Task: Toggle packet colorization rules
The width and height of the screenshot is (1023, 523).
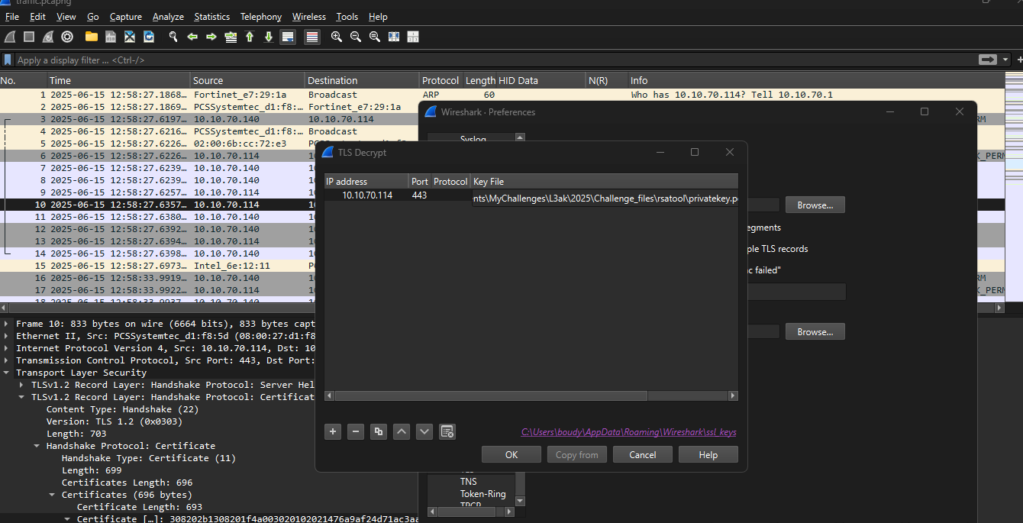Action: pos(312,37)
